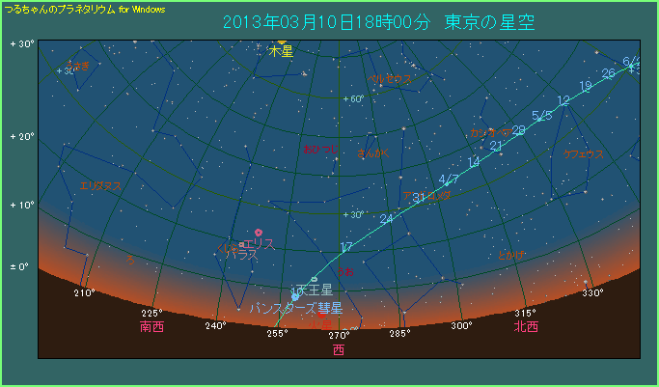Image resolution: width=659 pixels, height=387 pixels.
Task: Click the 270° azimuth label on horizon
Action: coord(338,336)
